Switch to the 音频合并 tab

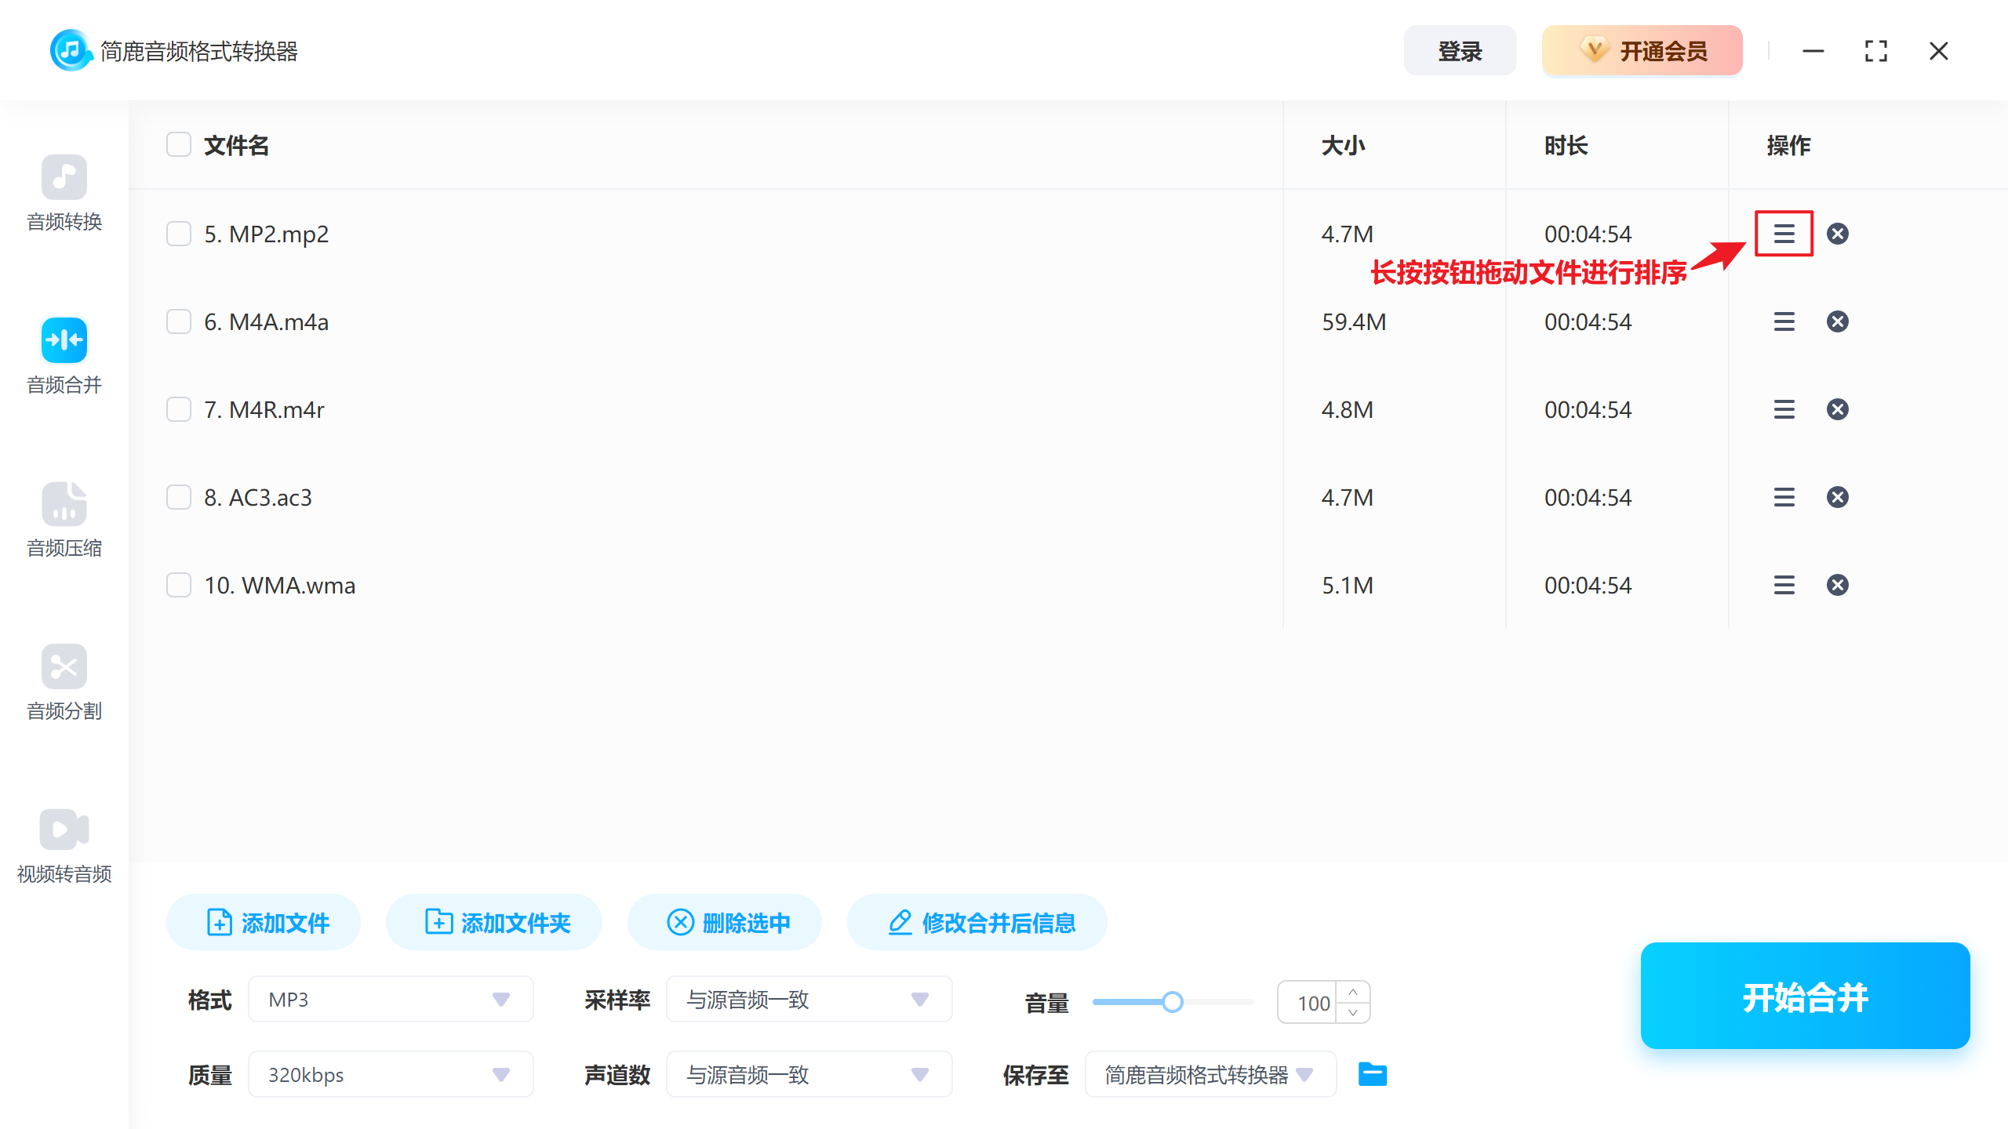64,340
